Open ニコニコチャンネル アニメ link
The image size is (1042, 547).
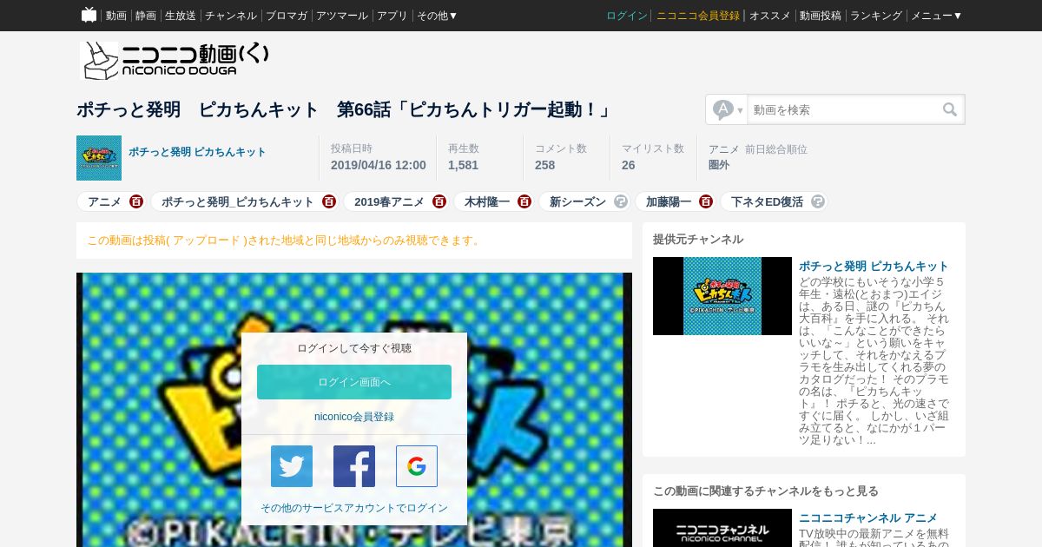point(868,517)
